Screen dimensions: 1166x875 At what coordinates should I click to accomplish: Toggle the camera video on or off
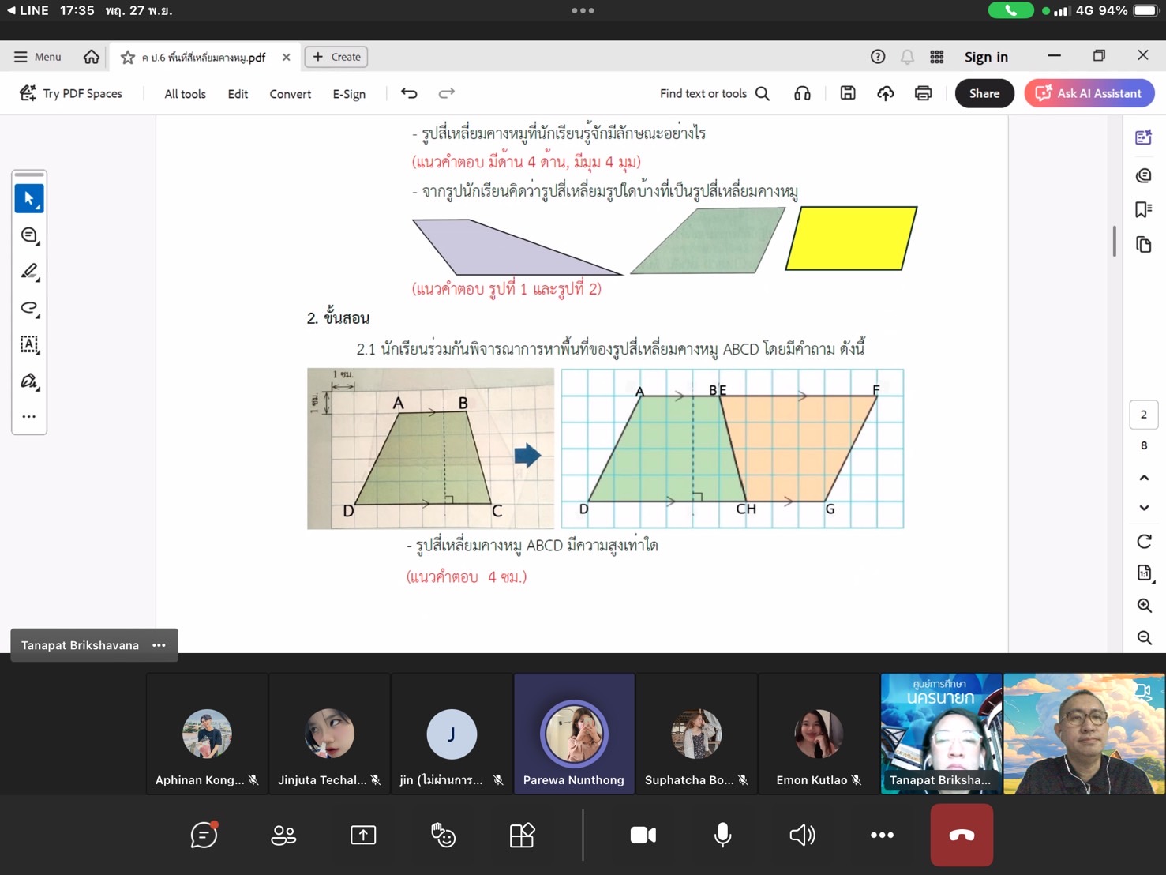(643, 835)
